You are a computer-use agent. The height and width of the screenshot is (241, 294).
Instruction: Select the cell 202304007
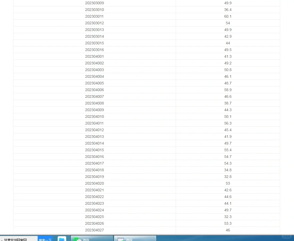[95, 97]
